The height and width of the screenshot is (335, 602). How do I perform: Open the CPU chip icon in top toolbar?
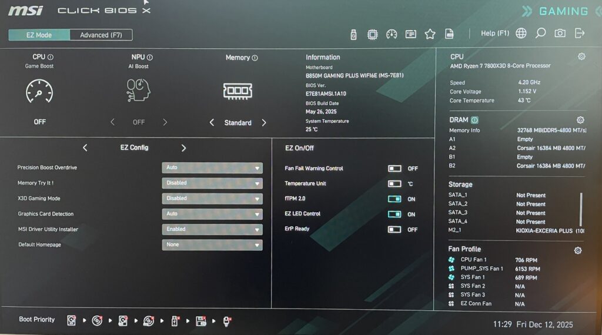(x=372, y=34)
